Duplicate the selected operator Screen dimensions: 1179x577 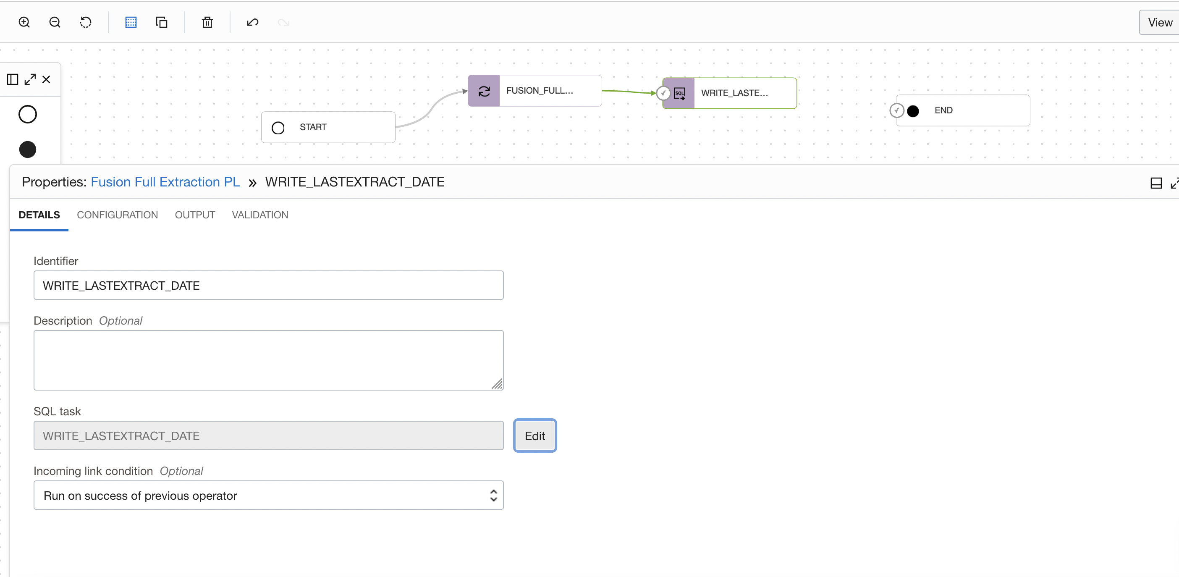[x=162, y=22]
